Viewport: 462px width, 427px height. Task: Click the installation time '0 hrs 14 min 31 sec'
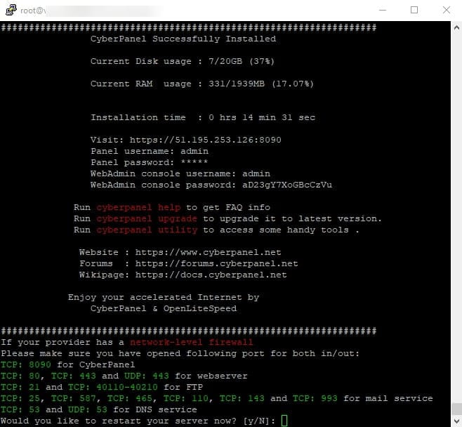tap(262, 117)
